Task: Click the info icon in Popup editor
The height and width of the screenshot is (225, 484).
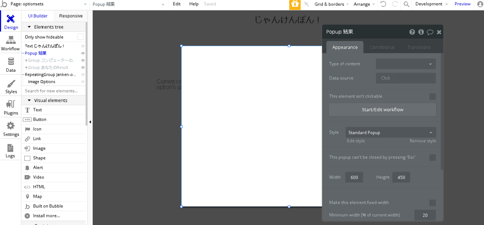Action: click(x=421, y=32)
